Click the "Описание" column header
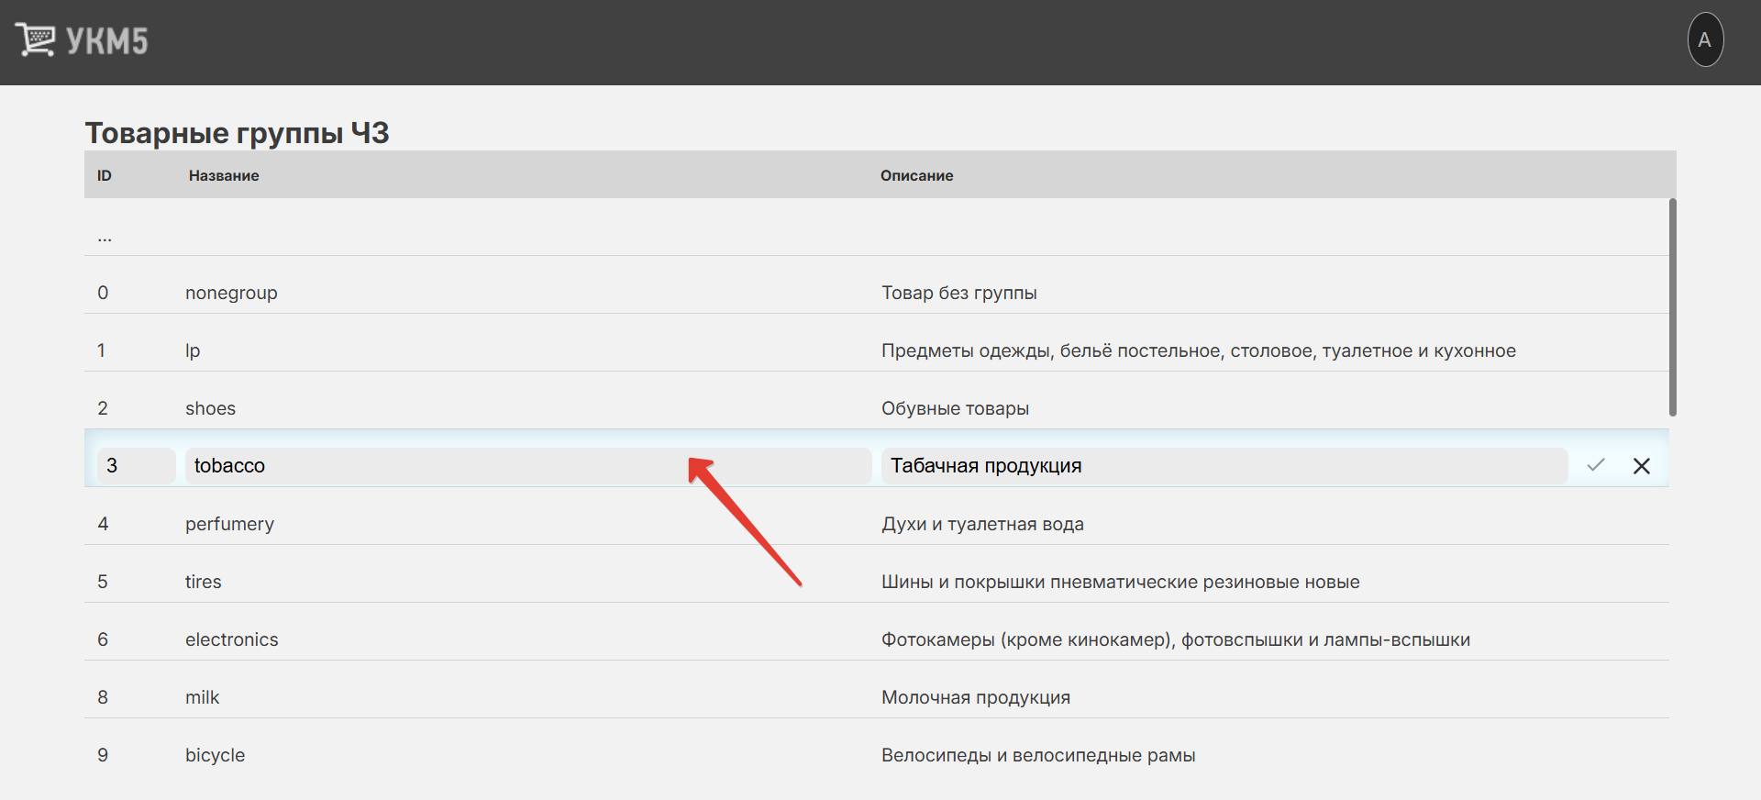Viewport: 1761px width, 800px height. point(916,175)
